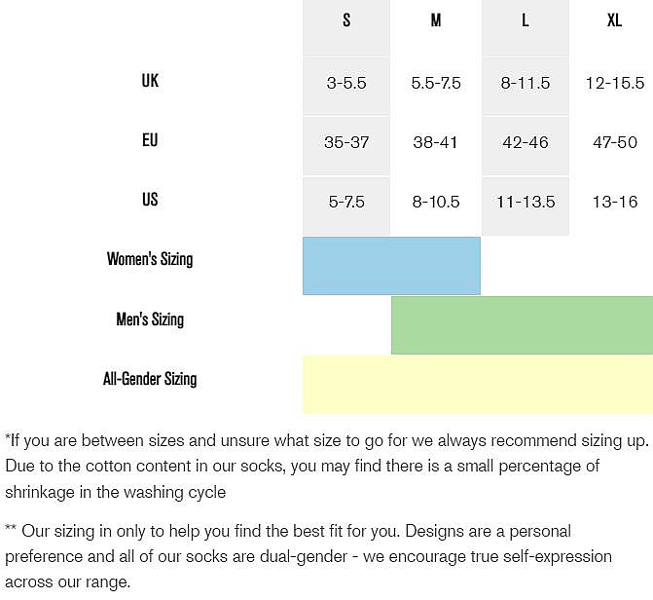653x600 pixels.
Task: Click the UK 12-15.5 size cell
Action: coord(614,84)
